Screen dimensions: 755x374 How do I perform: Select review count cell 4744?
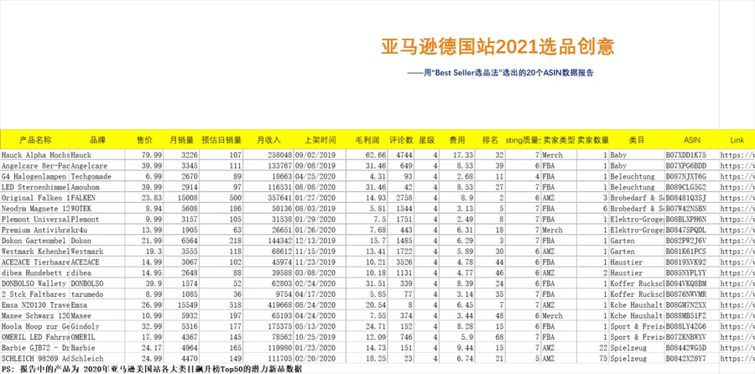click(401, 155)
